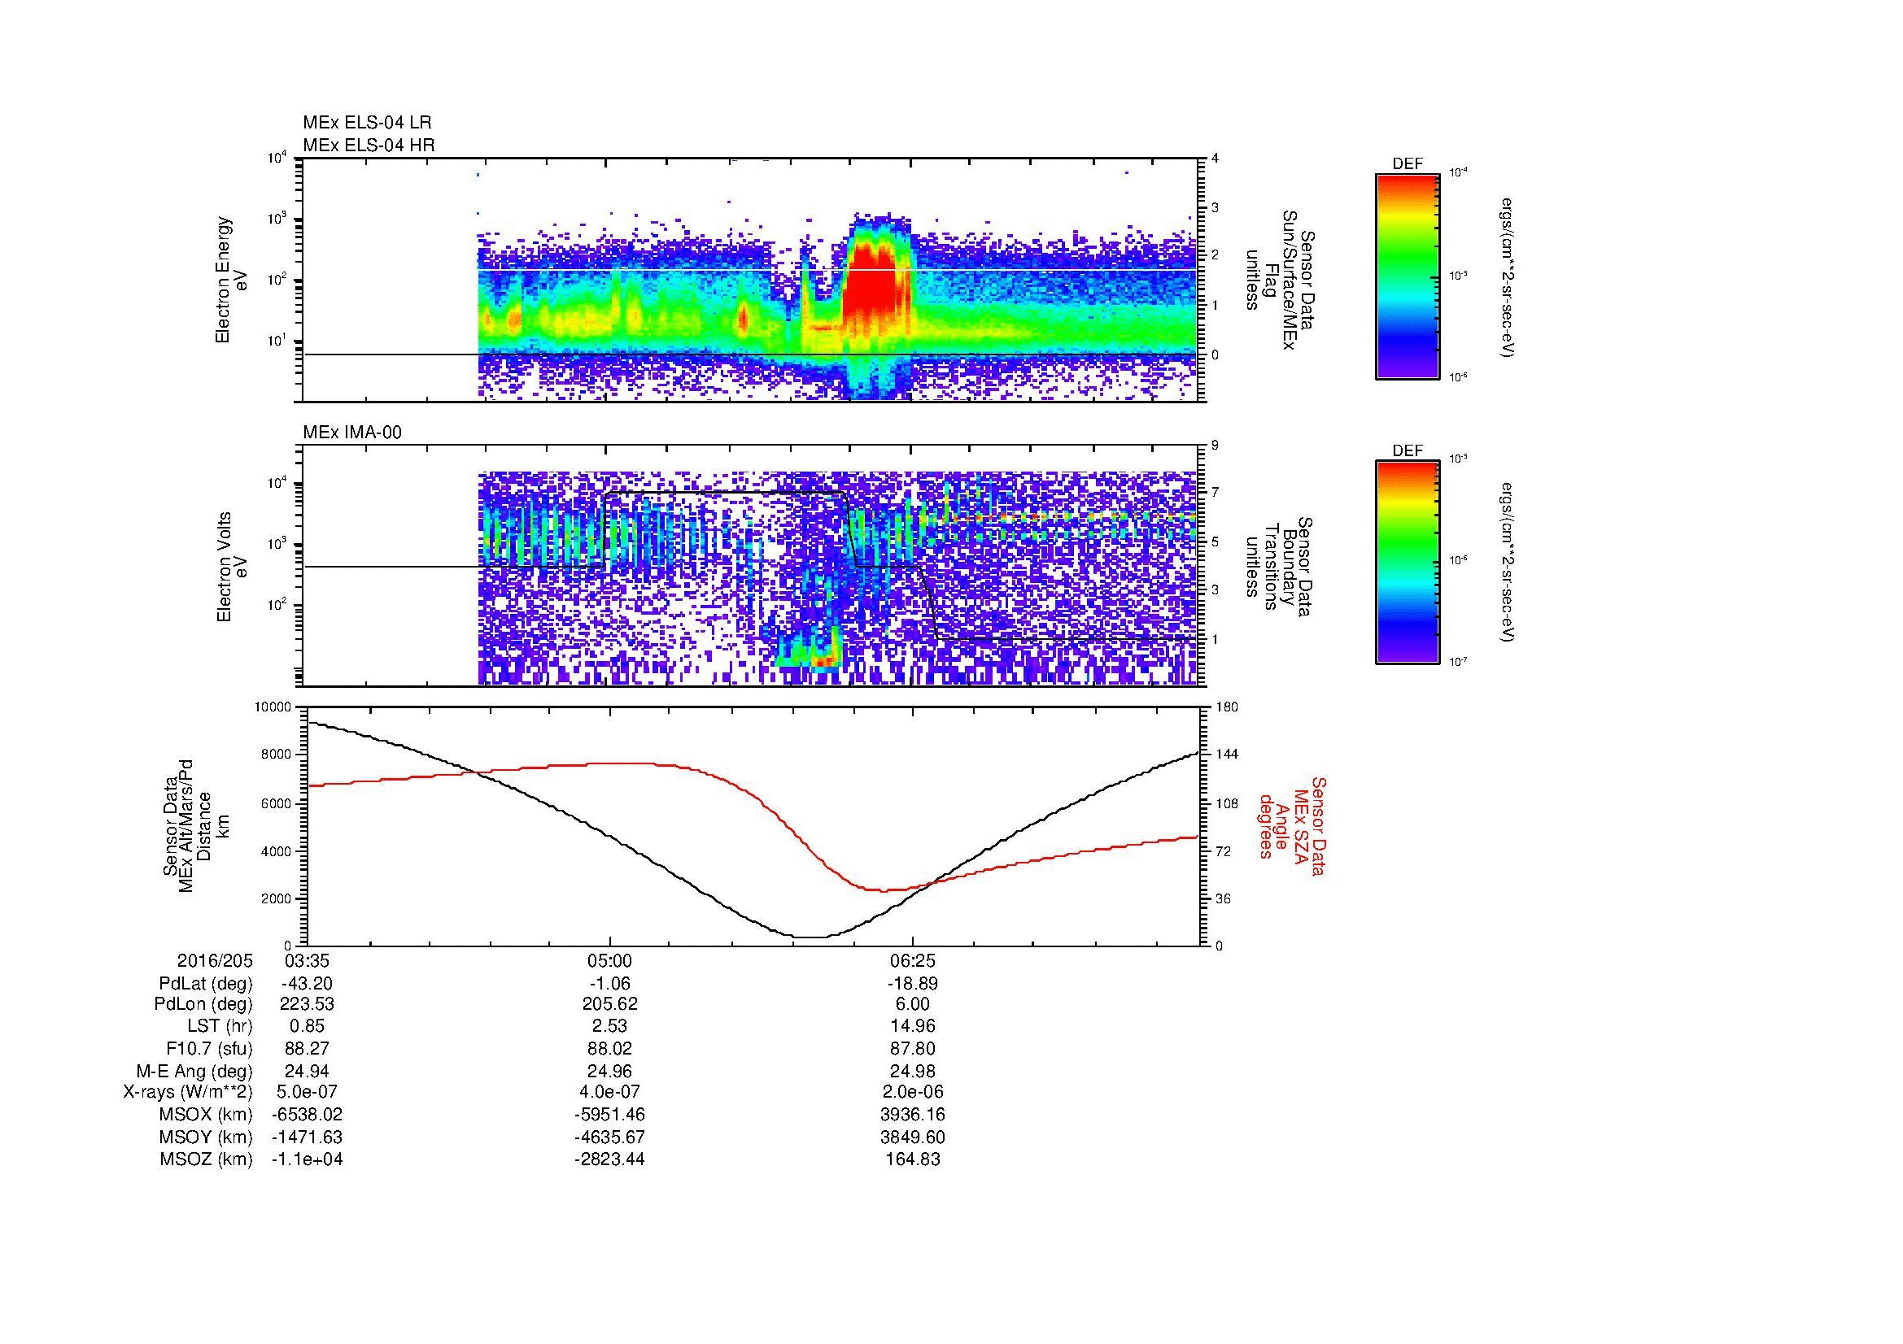1903x1344 pixels.
Task: Click the '03:35' time tick label
Action: point(307,961)
